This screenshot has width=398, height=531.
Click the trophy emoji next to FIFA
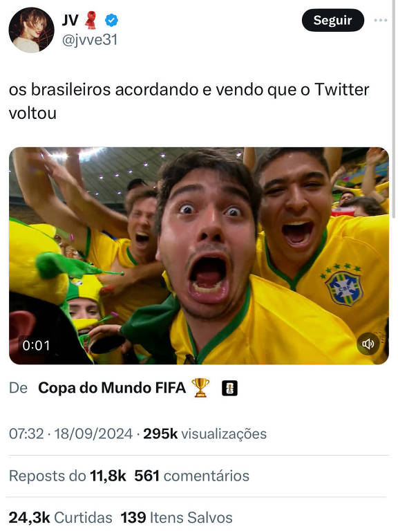[200, 388]
